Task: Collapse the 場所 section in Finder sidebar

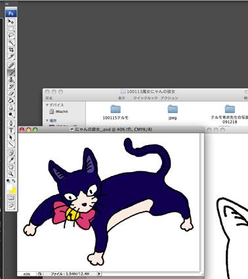Action: tap(47, 121)
